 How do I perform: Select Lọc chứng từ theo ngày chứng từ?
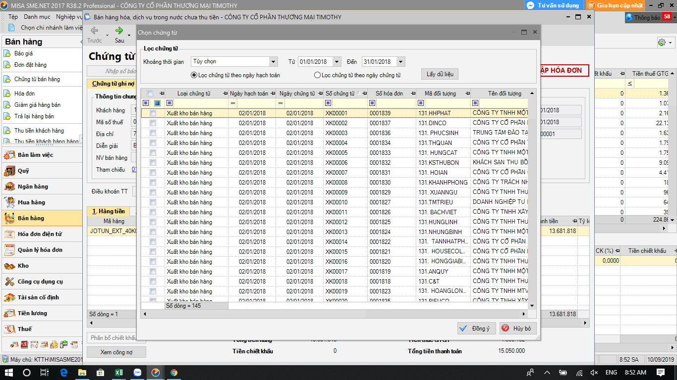pos(318,76)
